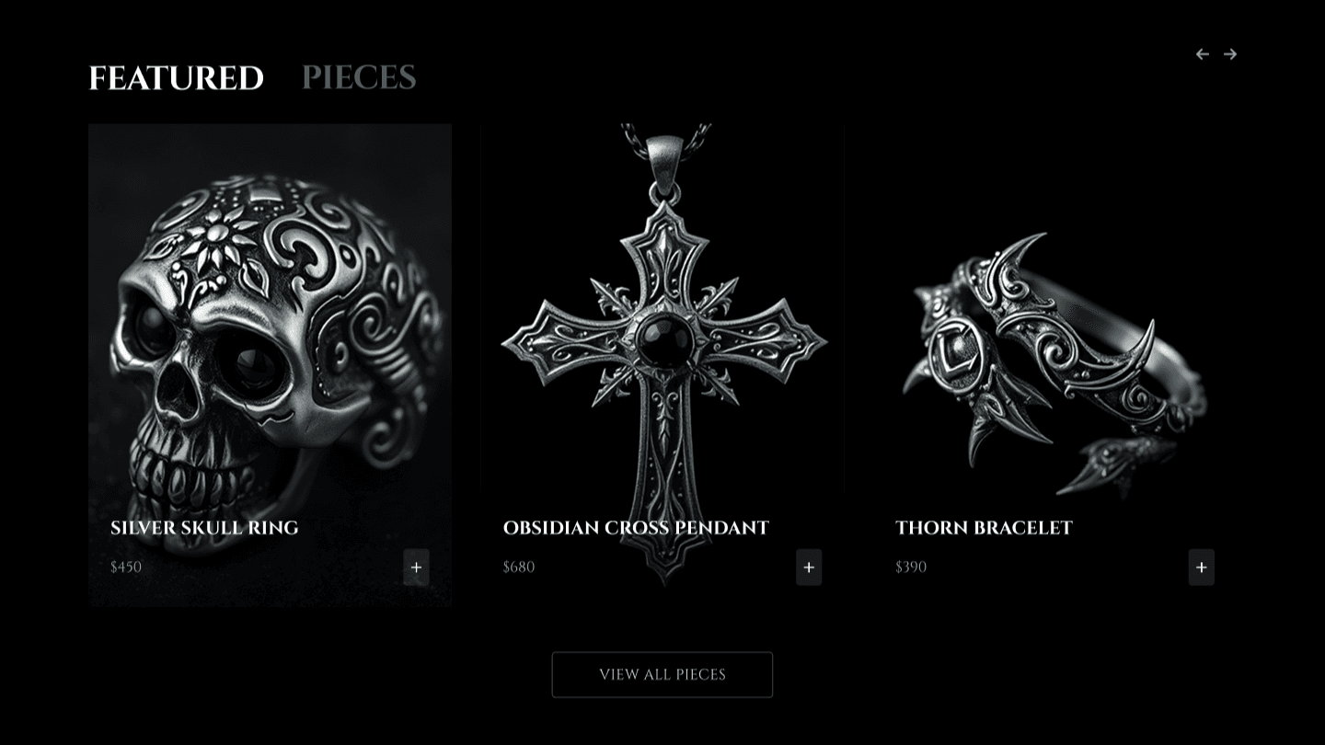Open the View All Pieces button
This screenshot has height=745, width=1325.
coord(662,674)
